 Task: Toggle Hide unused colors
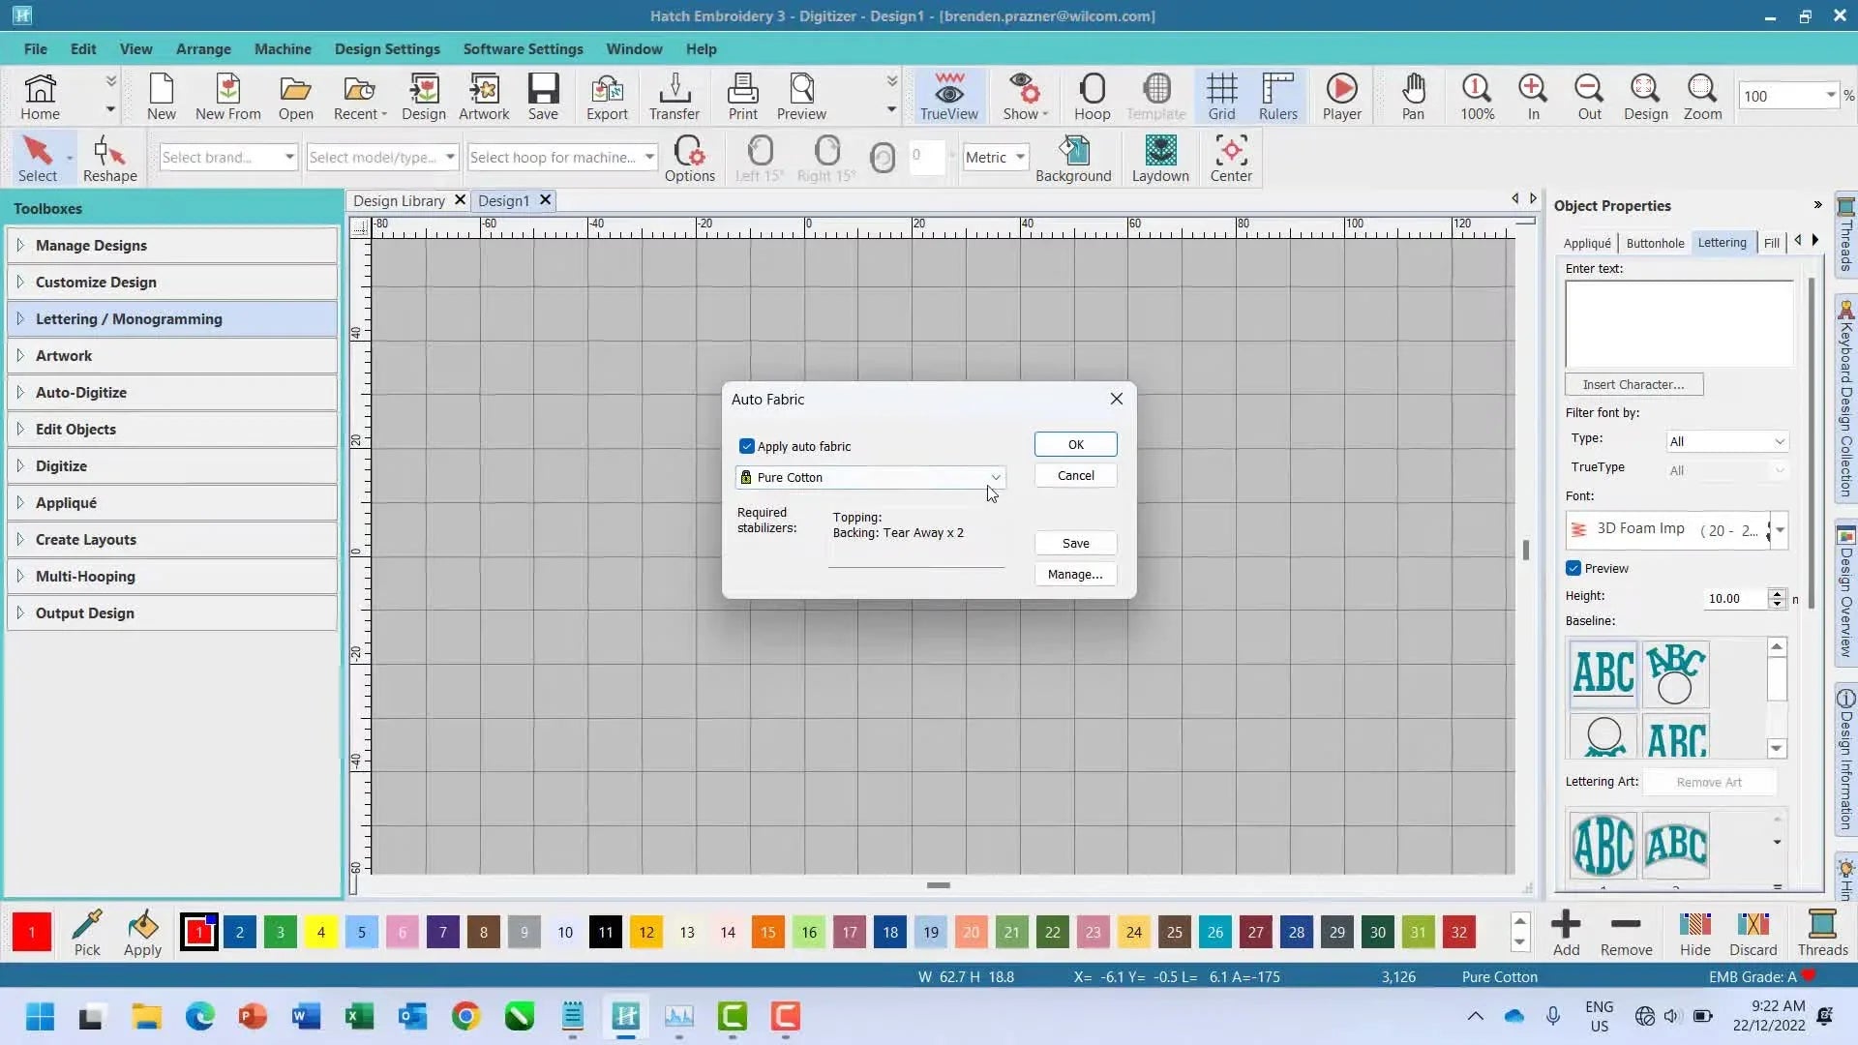click(x=1694, y=933)
